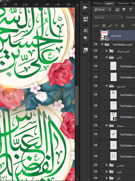135x181 pixels.
Task: Lock position move icon
Action: (116, 25)
